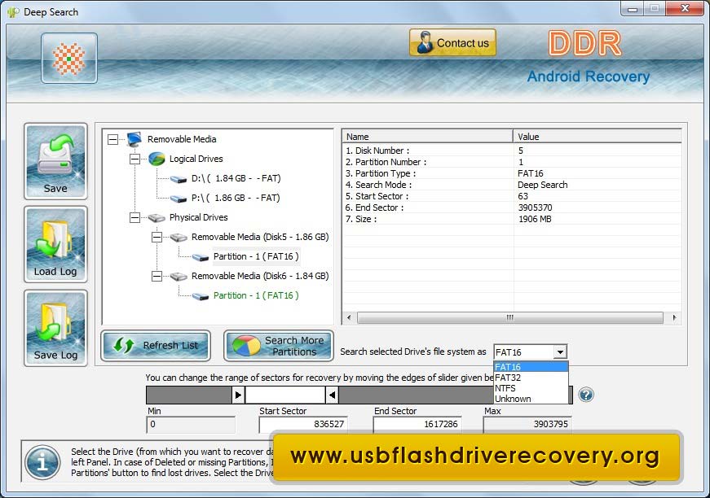Click the left slider handle for start sector

[238, 395]
